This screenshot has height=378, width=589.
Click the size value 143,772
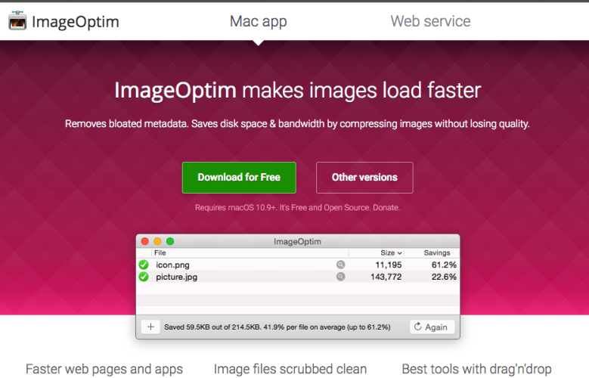click(386, 277)
